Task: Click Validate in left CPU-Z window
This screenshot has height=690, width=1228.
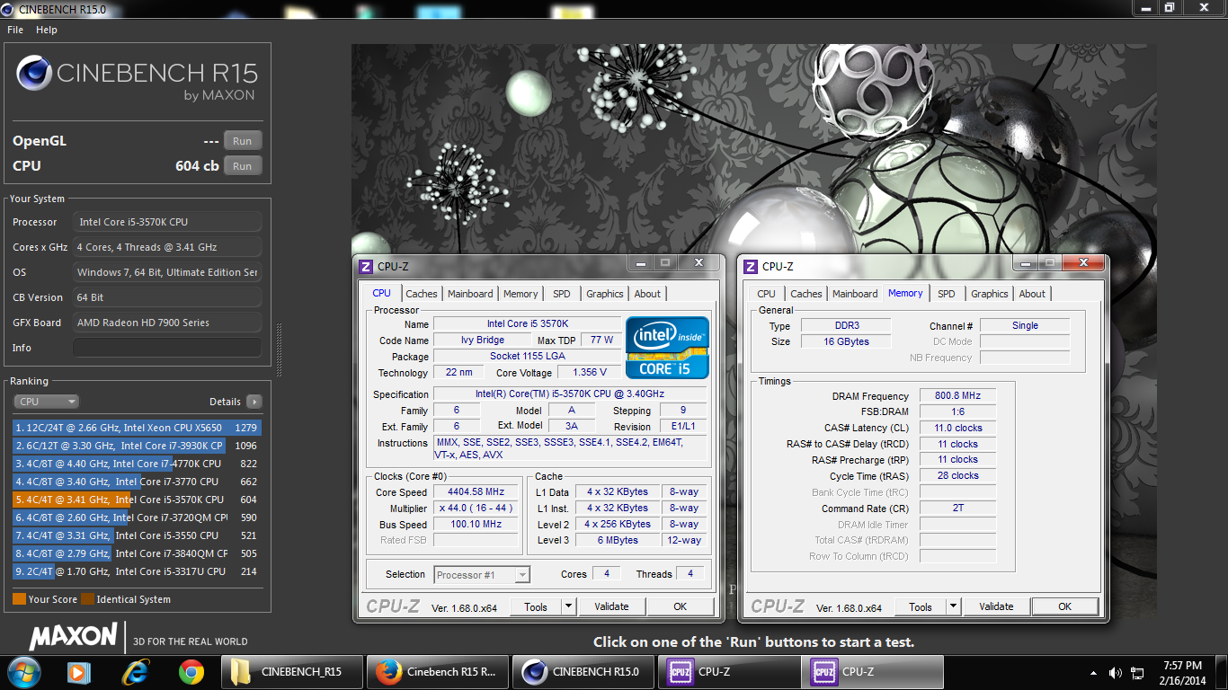Action: [611, 606]
